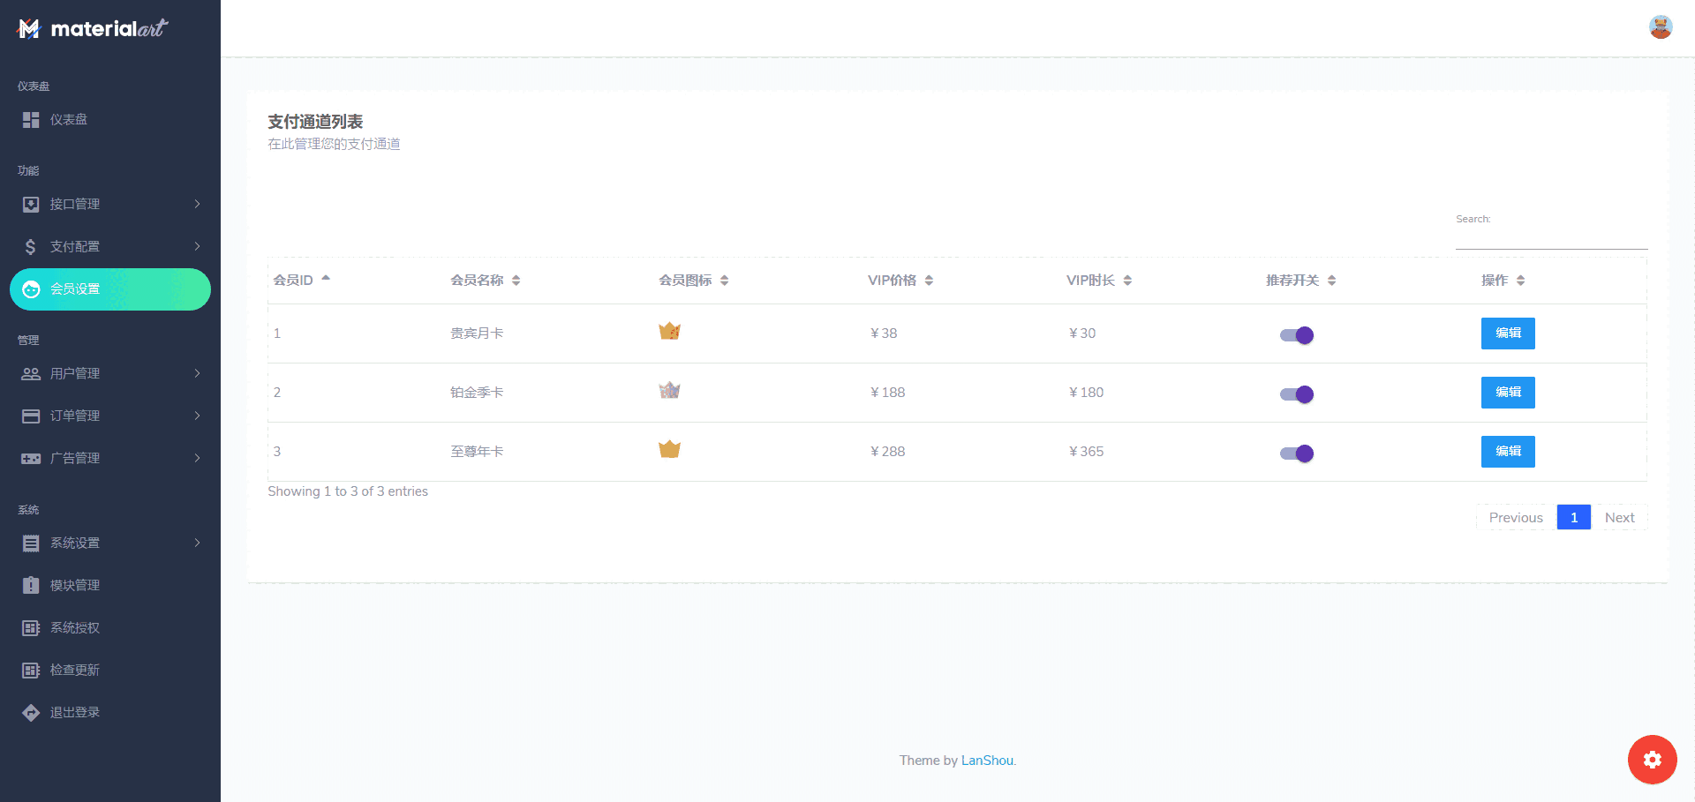Screen dimensions: 1695x802
Task: Expand the 接口管理 submenu chevron
Action: (x=197, y=205)
